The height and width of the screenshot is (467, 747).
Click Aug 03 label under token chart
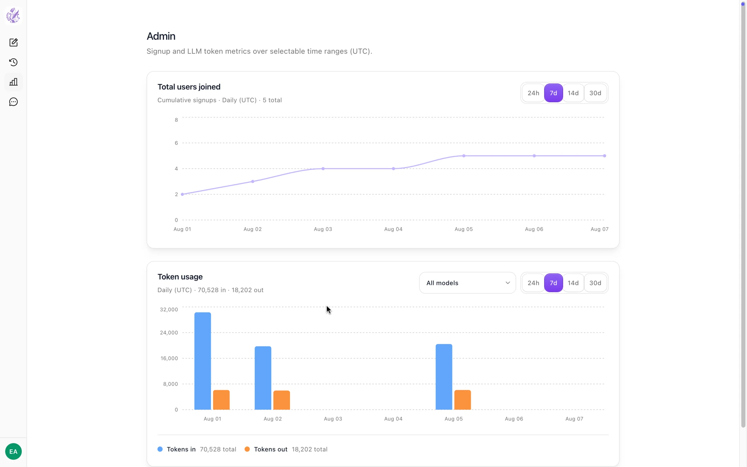pos(333,419)
